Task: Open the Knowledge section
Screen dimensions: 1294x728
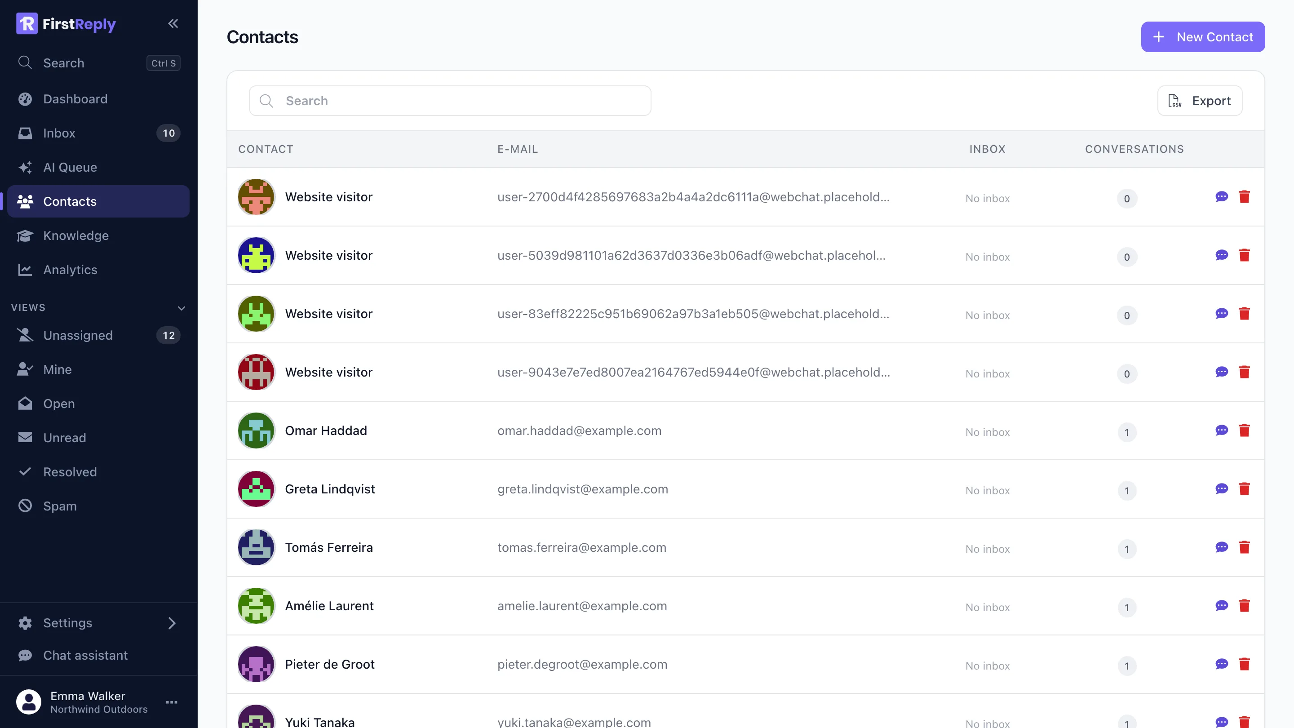Action: [x=98, y=235]
